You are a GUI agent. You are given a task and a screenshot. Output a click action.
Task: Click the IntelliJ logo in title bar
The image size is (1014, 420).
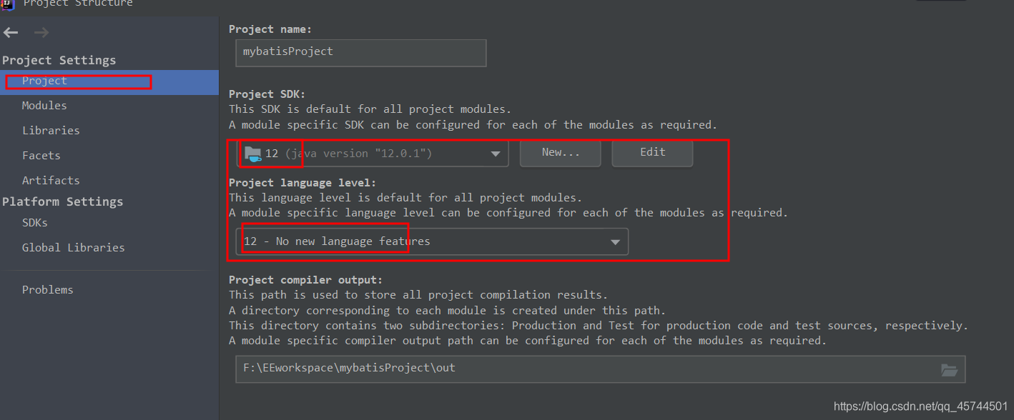click(6, 4)
